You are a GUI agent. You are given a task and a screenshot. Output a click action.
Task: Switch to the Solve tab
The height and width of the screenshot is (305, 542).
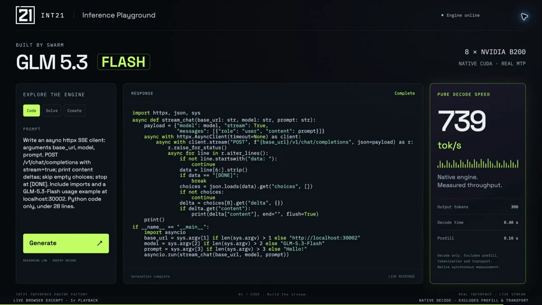click(52, 111)
